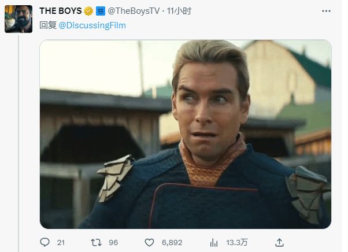This screenshot has height=252, width=348.
Task: Open the @DiscussingFilm mention link
Action: [x=92, y=25]
